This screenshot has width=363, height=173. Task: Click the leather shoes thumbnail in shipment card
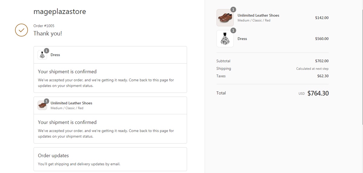[x=42, y=105]
